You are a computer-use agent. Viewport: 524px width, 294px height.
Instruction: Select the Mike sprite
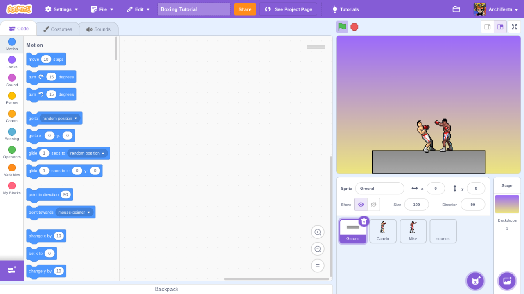click(x=413, y=231)
